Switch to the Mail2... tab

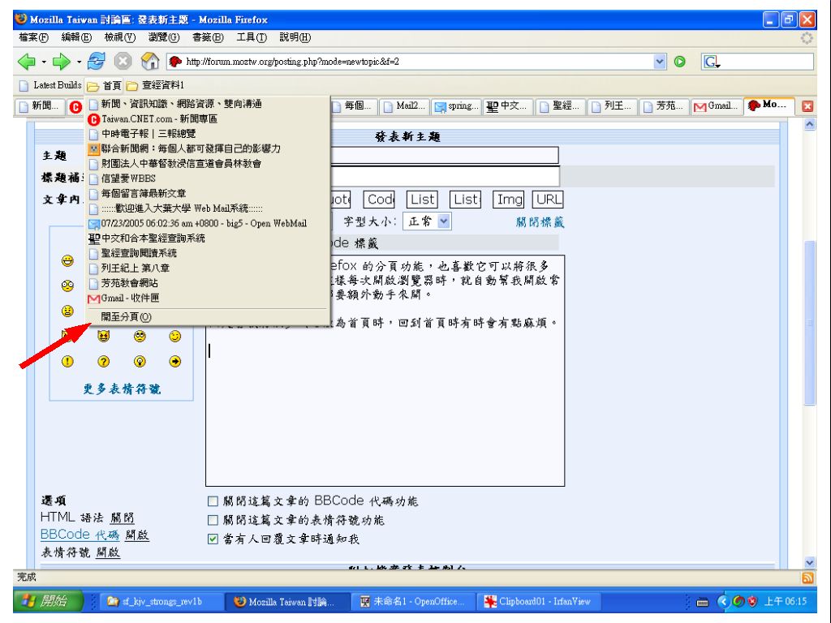coord(404,106)
